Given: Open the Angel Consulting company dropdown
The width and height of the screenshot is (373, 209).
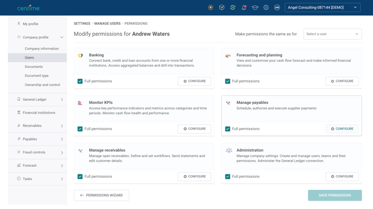Looking at the screenshot, I should coord(322,7).
